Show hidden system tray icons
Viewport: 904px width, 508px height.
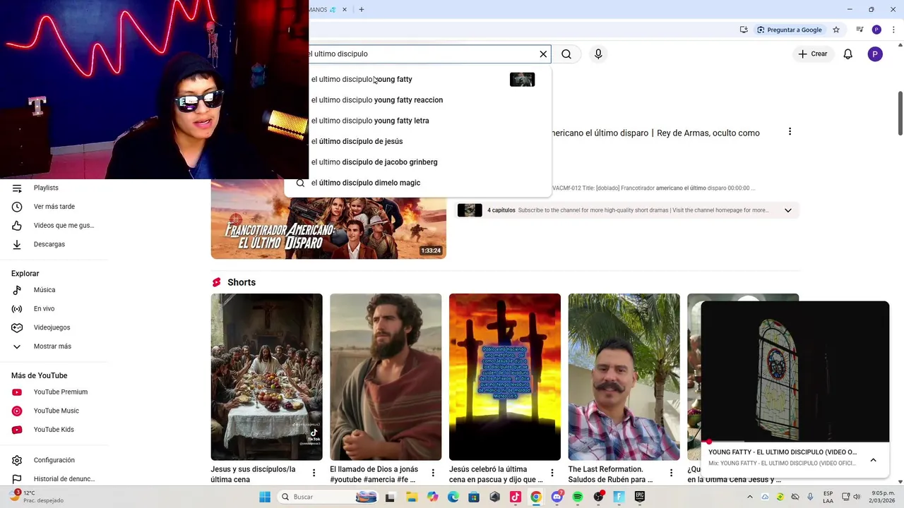[x=750, y=497]
